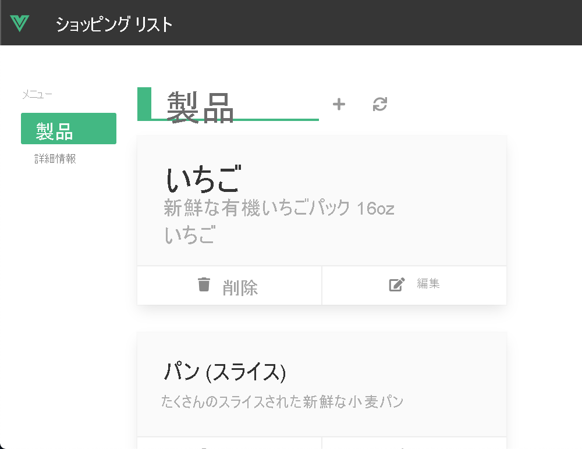Click the 編集 button on いちご card
582x449 pixels.
point(414,286)
